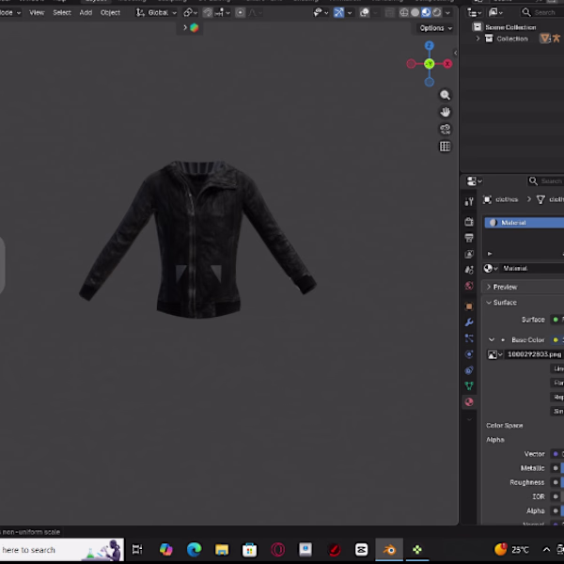Expand the Preview panel section
Screen dimensions: 564x564
(505, 287)
